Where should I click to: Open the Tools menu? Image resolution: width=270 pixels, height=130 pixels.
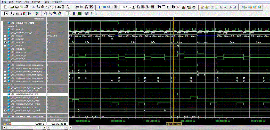[x=46, y=2]
